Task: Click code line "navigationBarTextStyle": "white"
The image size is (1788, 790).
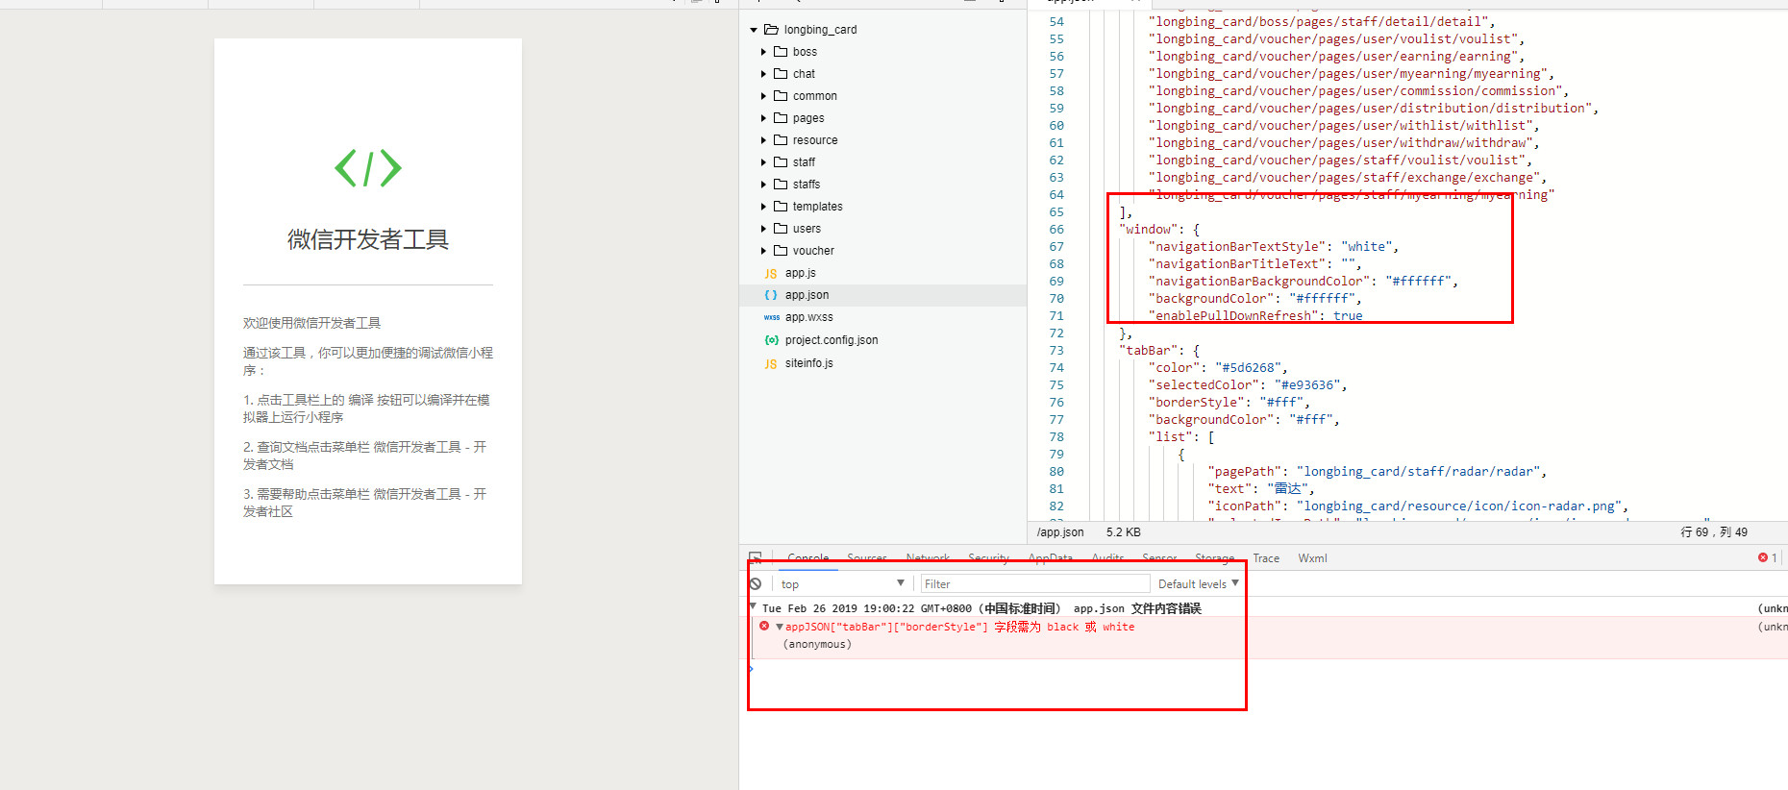Action: (x=1274, y=247)
